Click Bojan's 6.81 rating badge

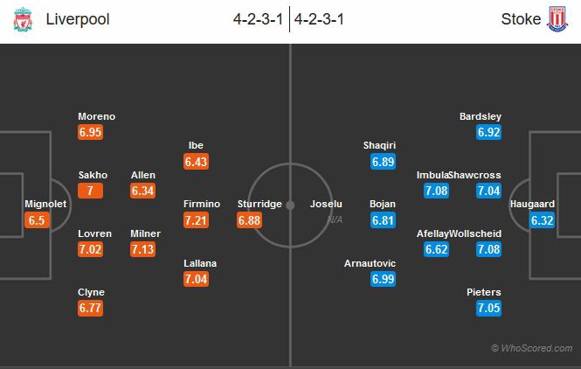click(x=383, y=220)
